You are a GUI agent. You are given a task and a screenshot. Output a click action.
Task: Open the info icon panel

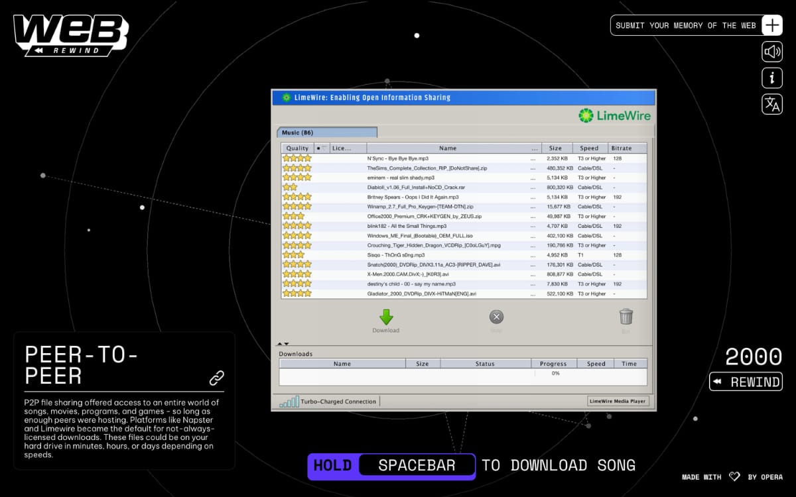772,78
